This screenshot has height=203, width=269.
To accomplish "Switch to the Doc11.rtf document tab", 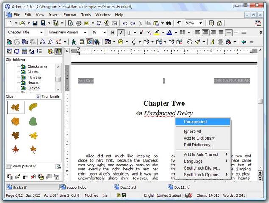I will (179, 187).
